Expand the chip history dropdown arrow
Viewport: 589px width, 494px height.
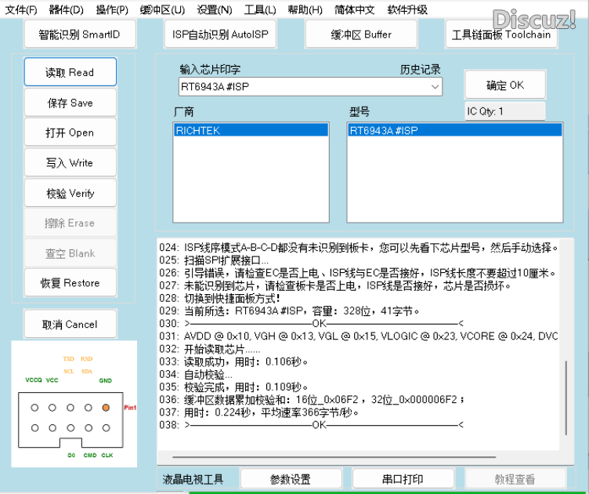[x=435, y=86]
